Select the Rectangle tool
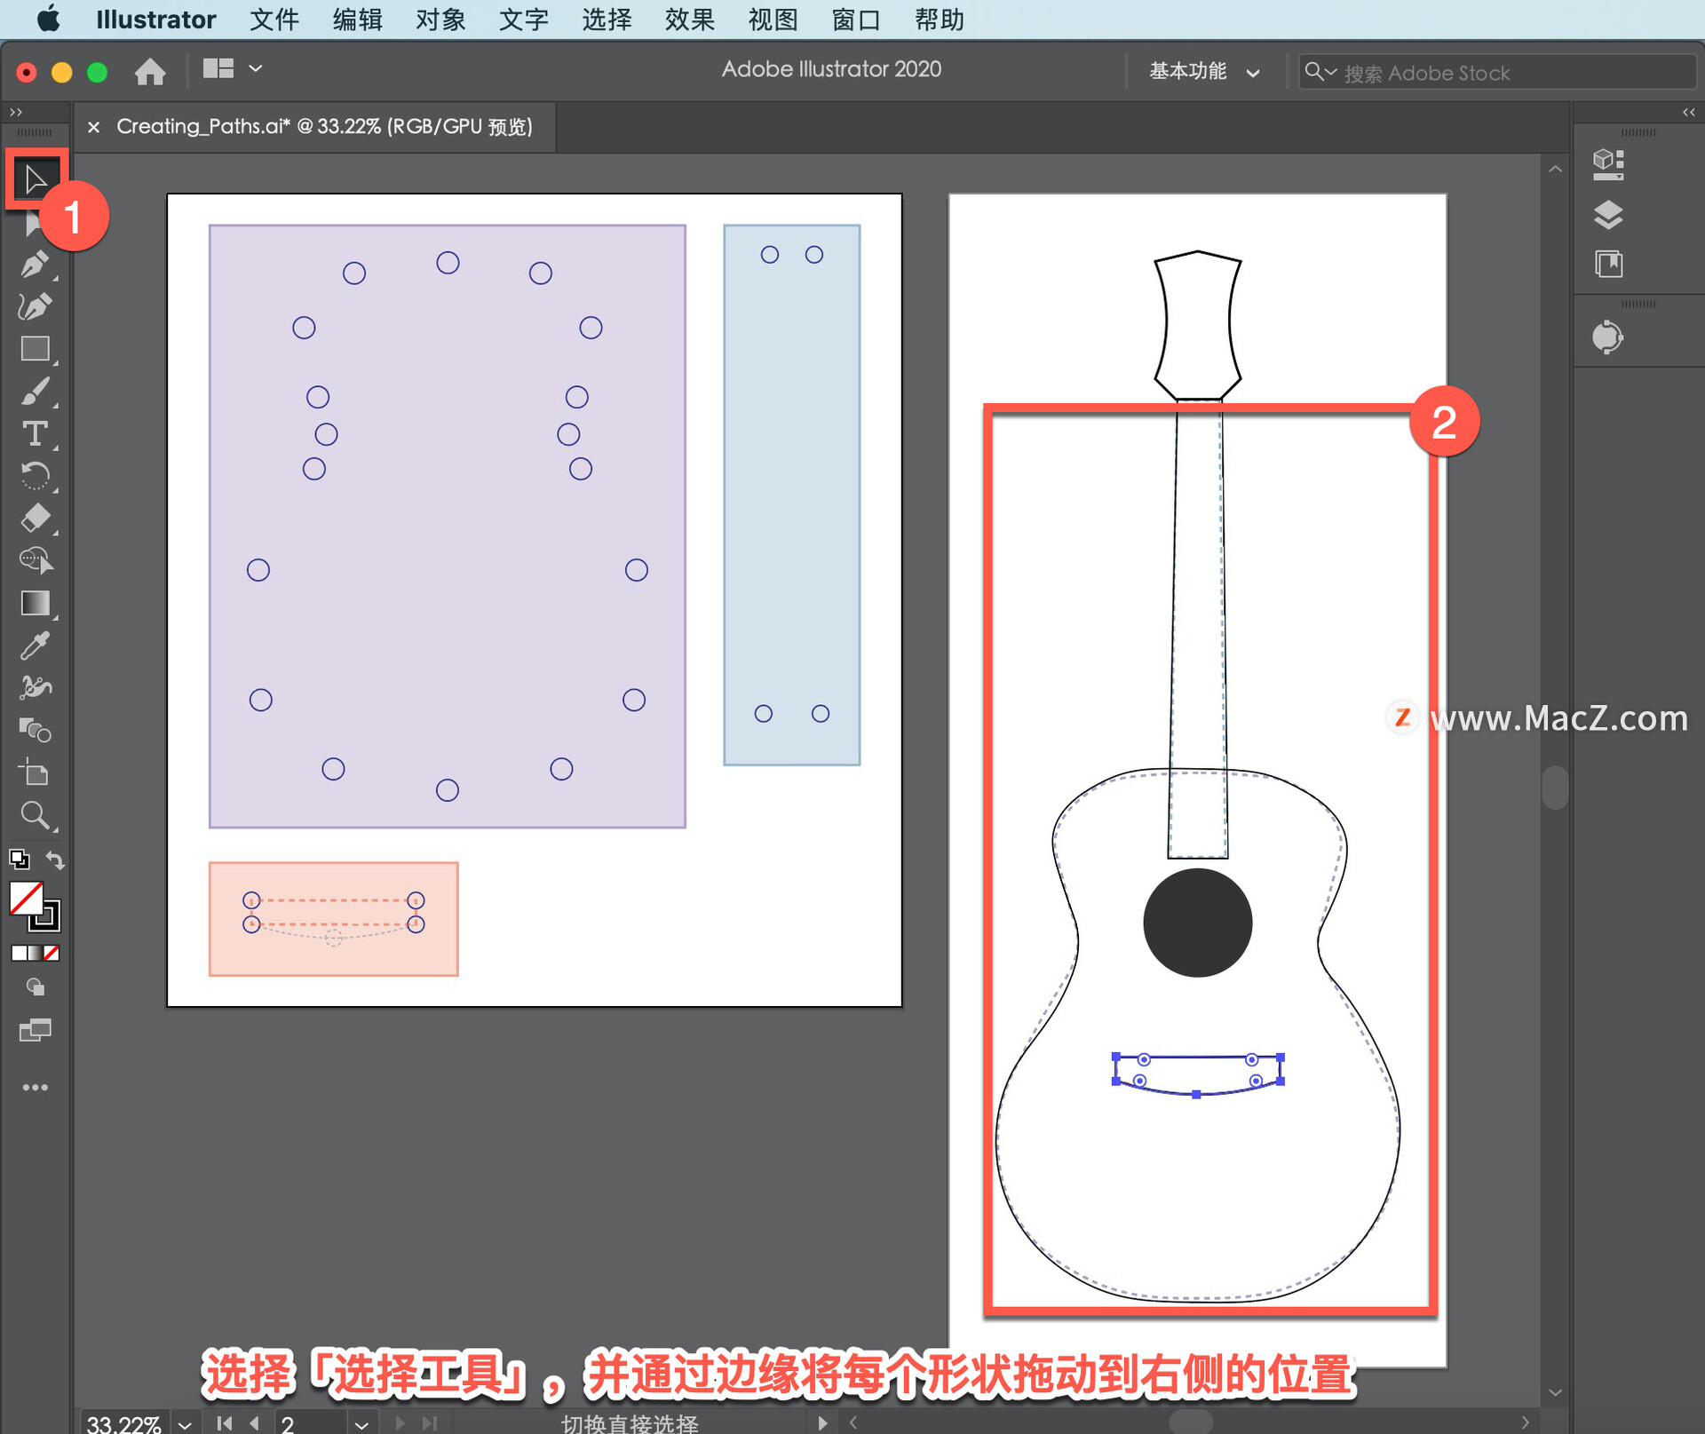The image size is (1705, 1434). (35, 349)
